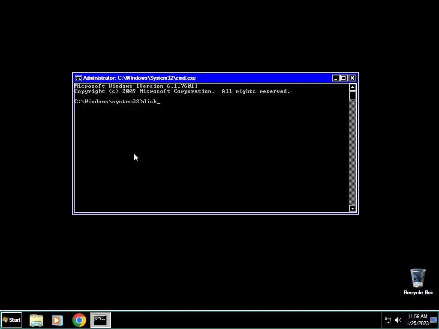Click the scrollbar thumb in cmd window
The image size is (439, 329).
tap(352, 96)
